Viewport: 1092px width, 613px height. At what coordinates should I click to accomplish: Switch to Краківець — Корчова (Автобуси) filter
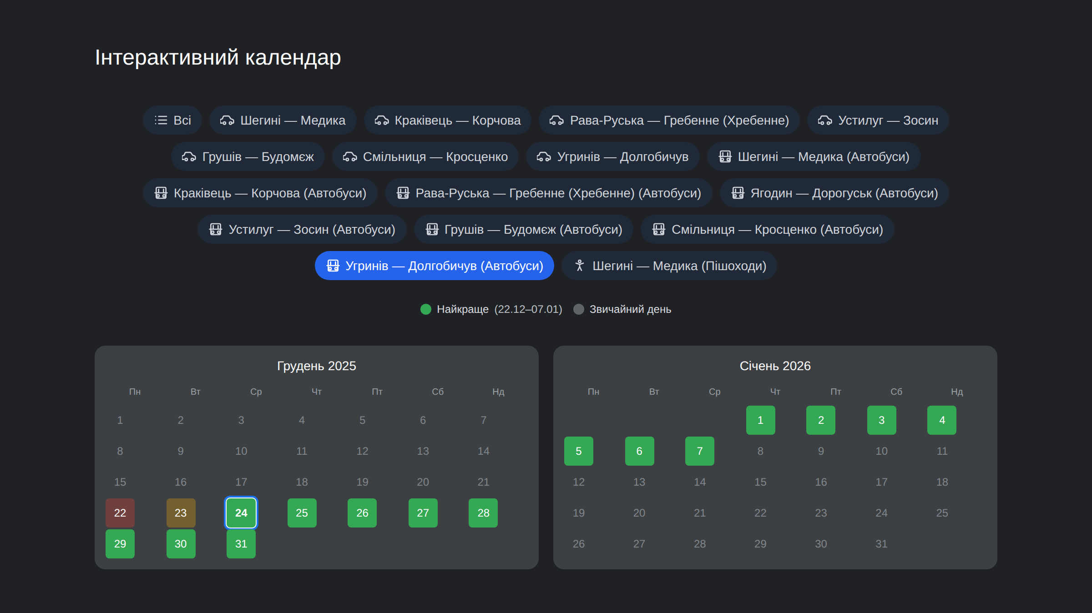[260, 193]
